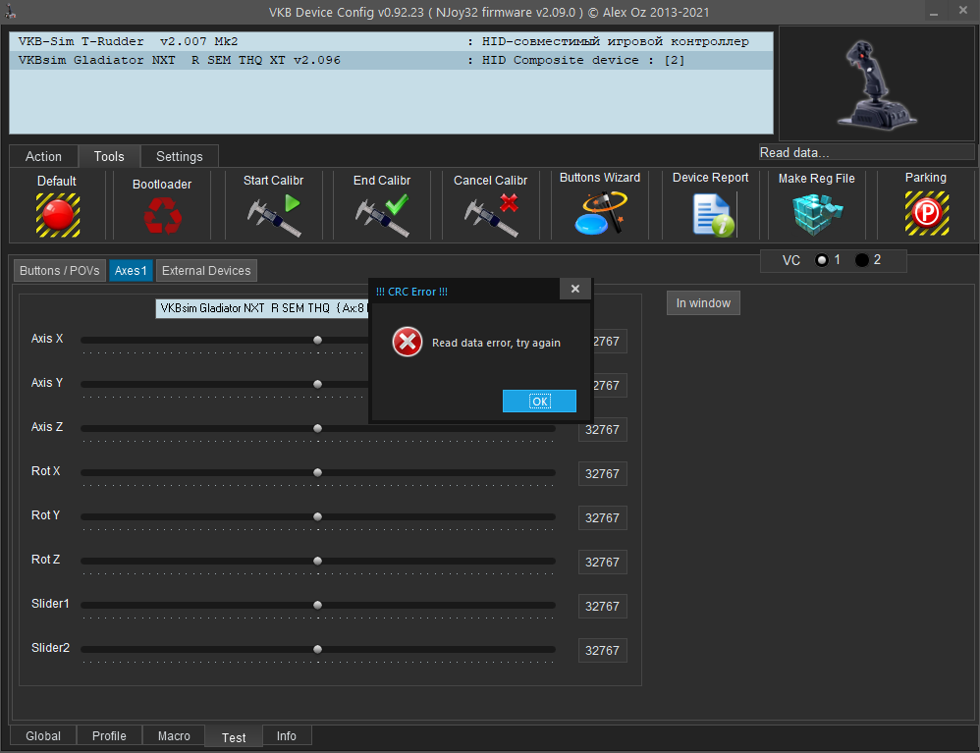Select VC radio option 1
The image size is (980, 753).
pos(822,260)
